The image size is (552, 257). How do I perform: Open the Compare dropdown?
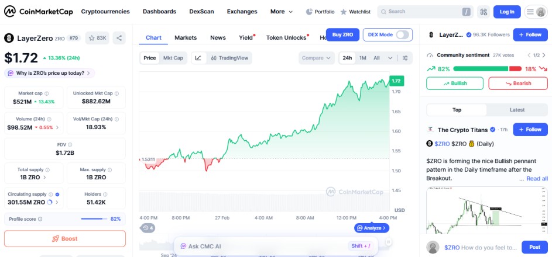pos(317,58)
